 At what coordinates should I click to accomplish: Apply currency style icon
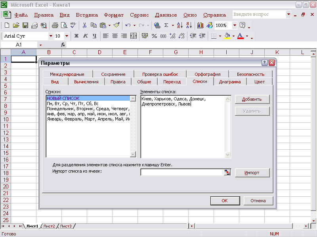click(x=145, y=36)
